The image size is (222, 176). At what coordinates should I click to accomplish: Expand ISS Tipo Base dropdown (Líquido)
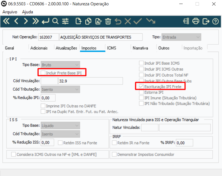tap(60, 125)
